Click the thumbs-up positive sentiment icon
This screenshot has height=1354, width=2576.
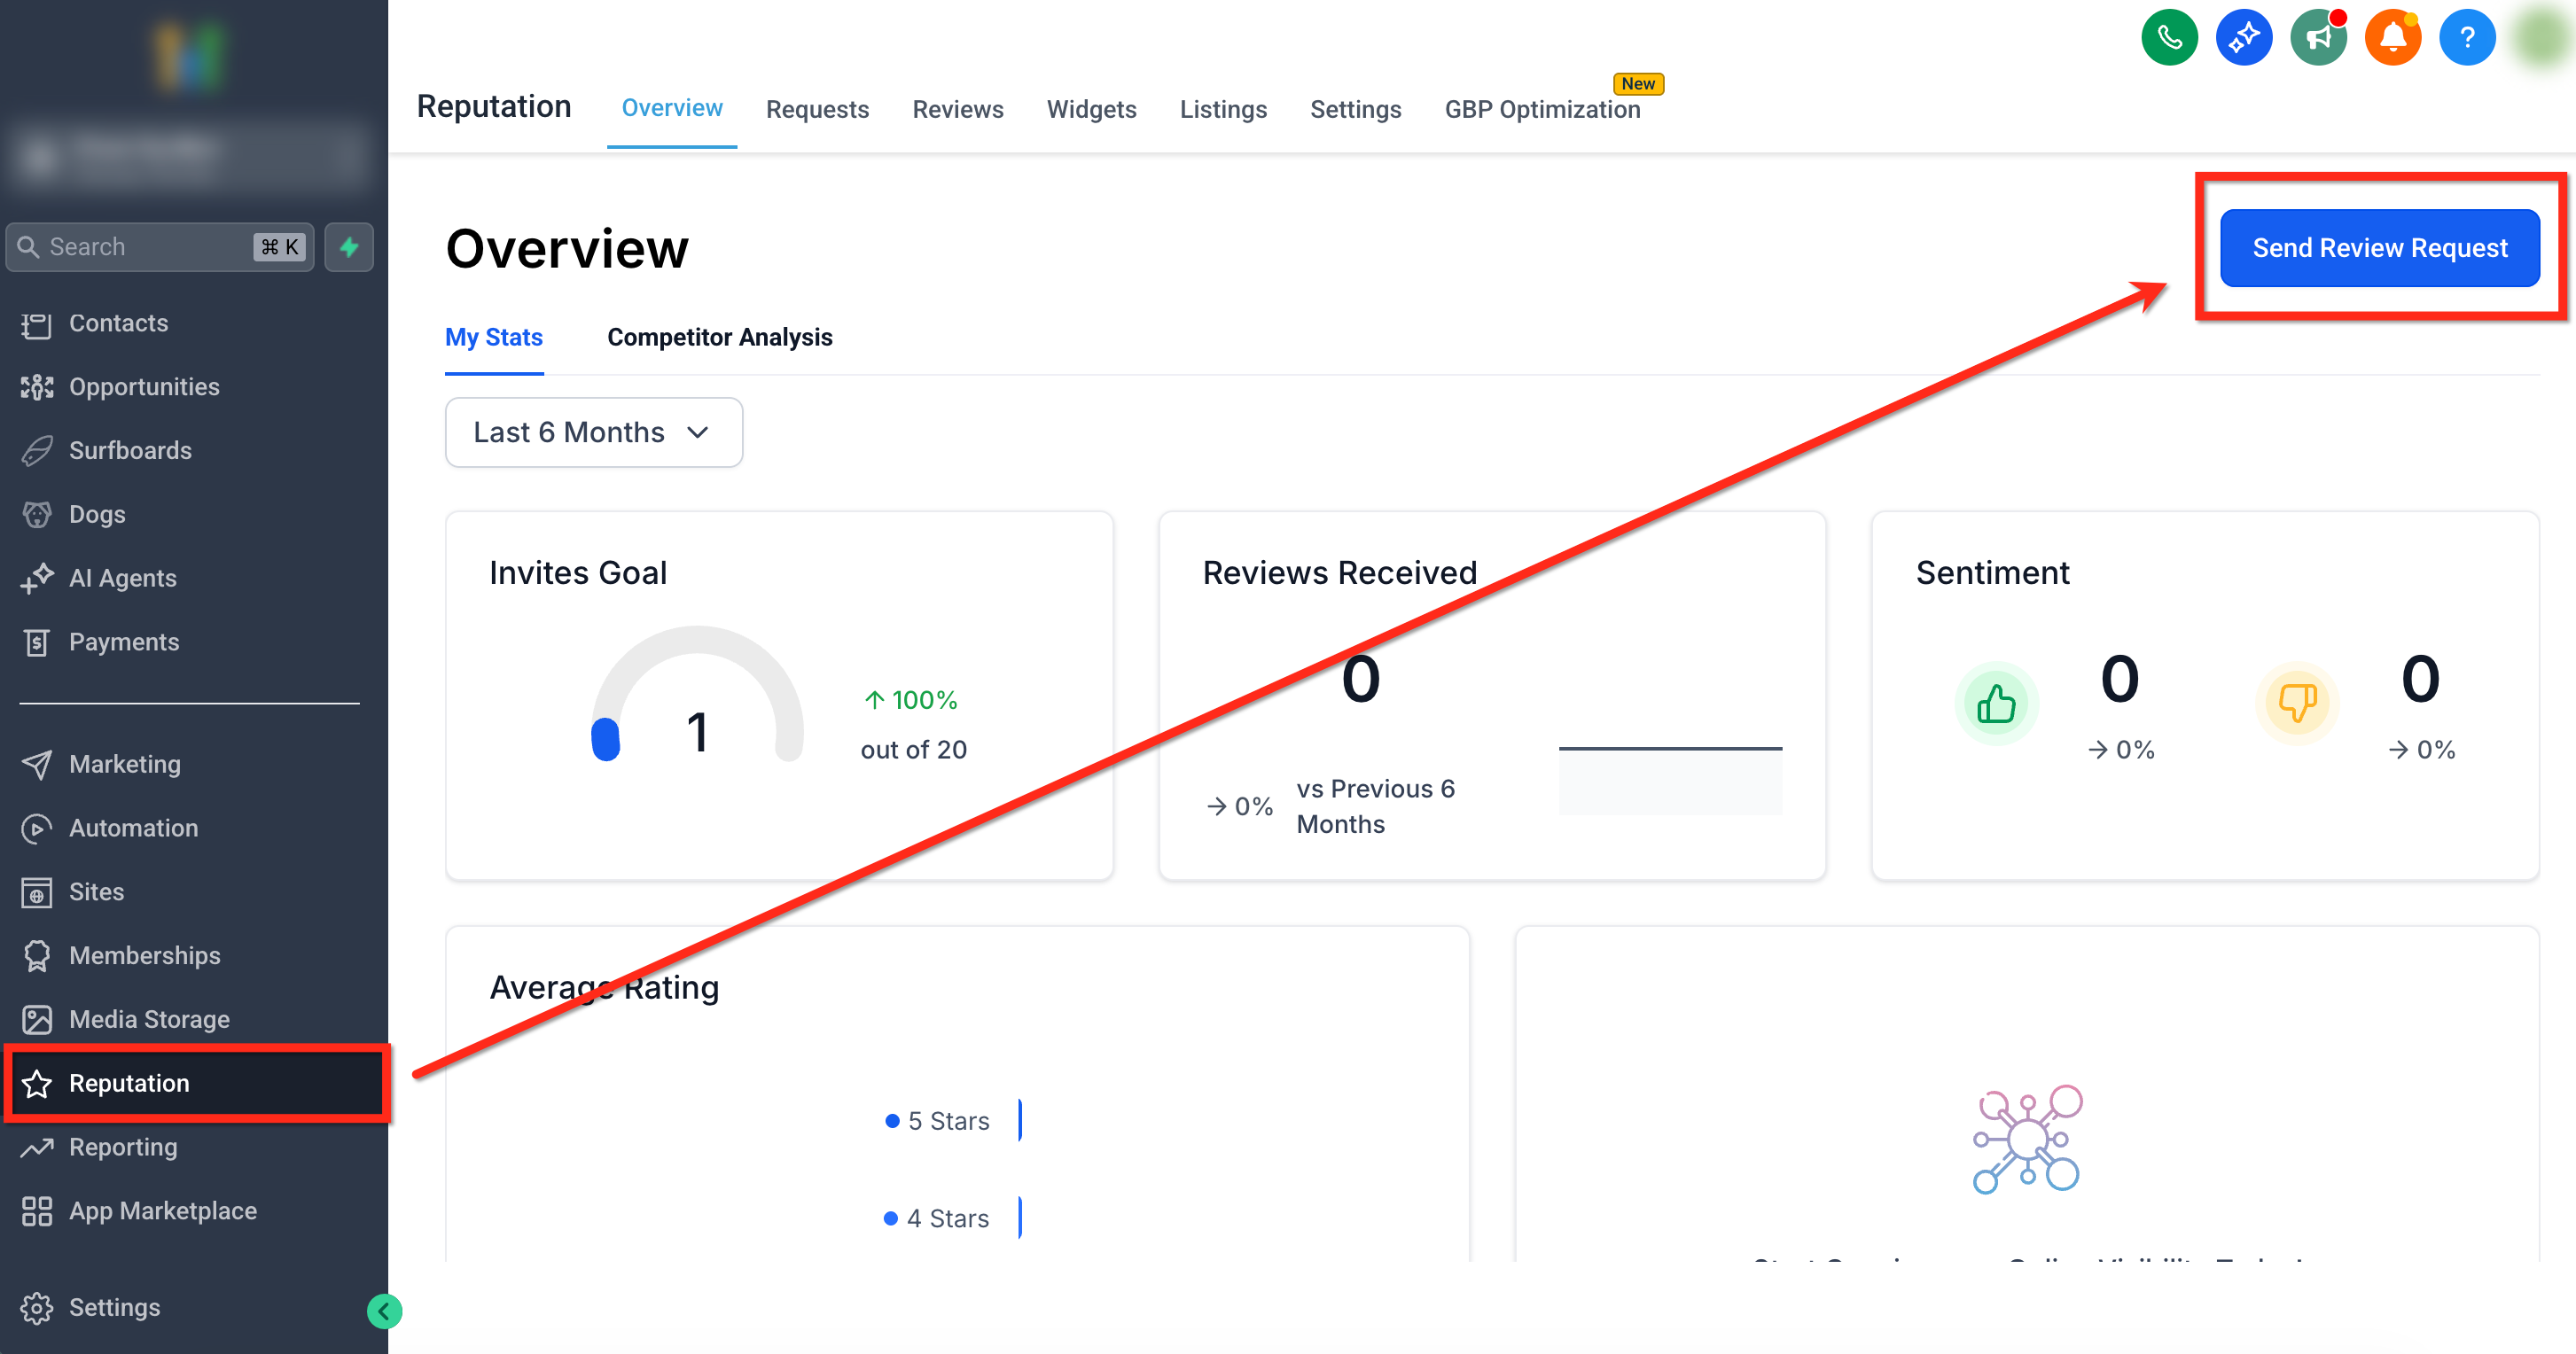(1995, 703)
